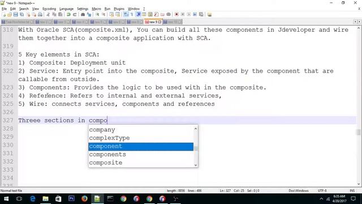The height and width of the screenshot is (204, 362).
Task: Click Run Macro Multiple Times icon
Action: pos(195,15)
